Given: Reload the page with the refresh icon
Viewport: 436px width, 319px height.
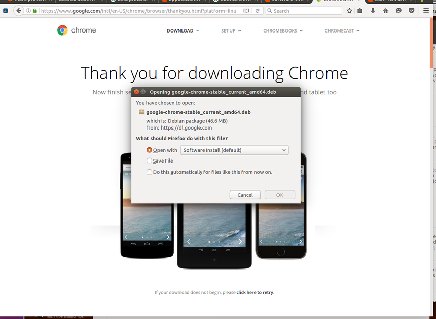Looking at the screenshot, I should click(258, 11).
